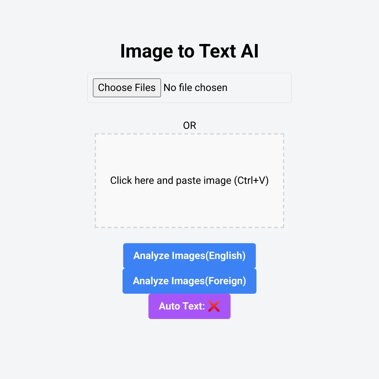Click empty space above the paste prompt text
Viewport: 379px width, 379px height.
[x=189, y=154]
